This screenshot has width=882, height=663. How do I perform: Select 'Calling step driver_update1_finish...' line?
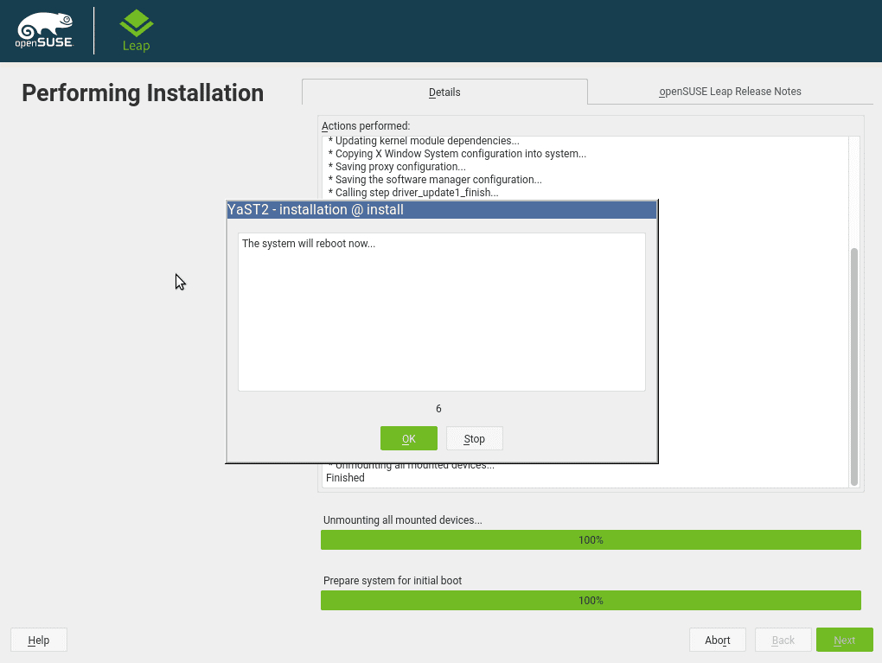(412, 192)
